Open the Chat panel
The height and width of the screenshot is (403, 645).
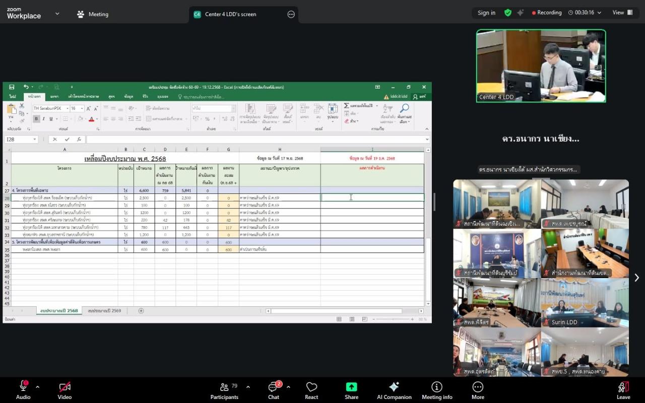tap(274, 390)
